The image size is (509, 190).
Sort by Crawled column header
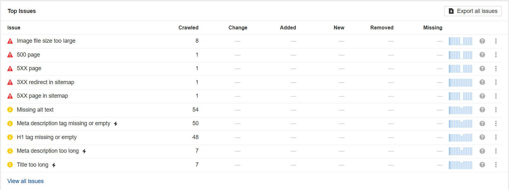tap(188, 28)
